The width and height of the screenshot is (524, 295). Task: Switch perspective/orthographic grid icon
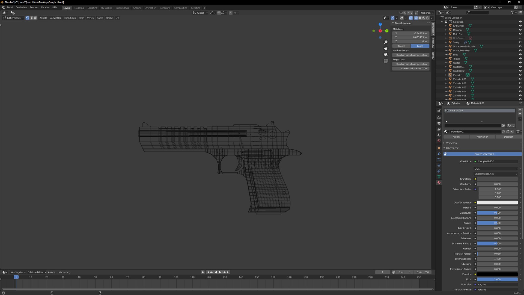pyautogui.click(x=386, y=61)
